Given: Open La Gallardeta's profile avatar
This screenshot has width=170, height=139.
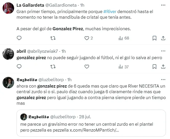Looking at the screenshot, I should [8, 8].
